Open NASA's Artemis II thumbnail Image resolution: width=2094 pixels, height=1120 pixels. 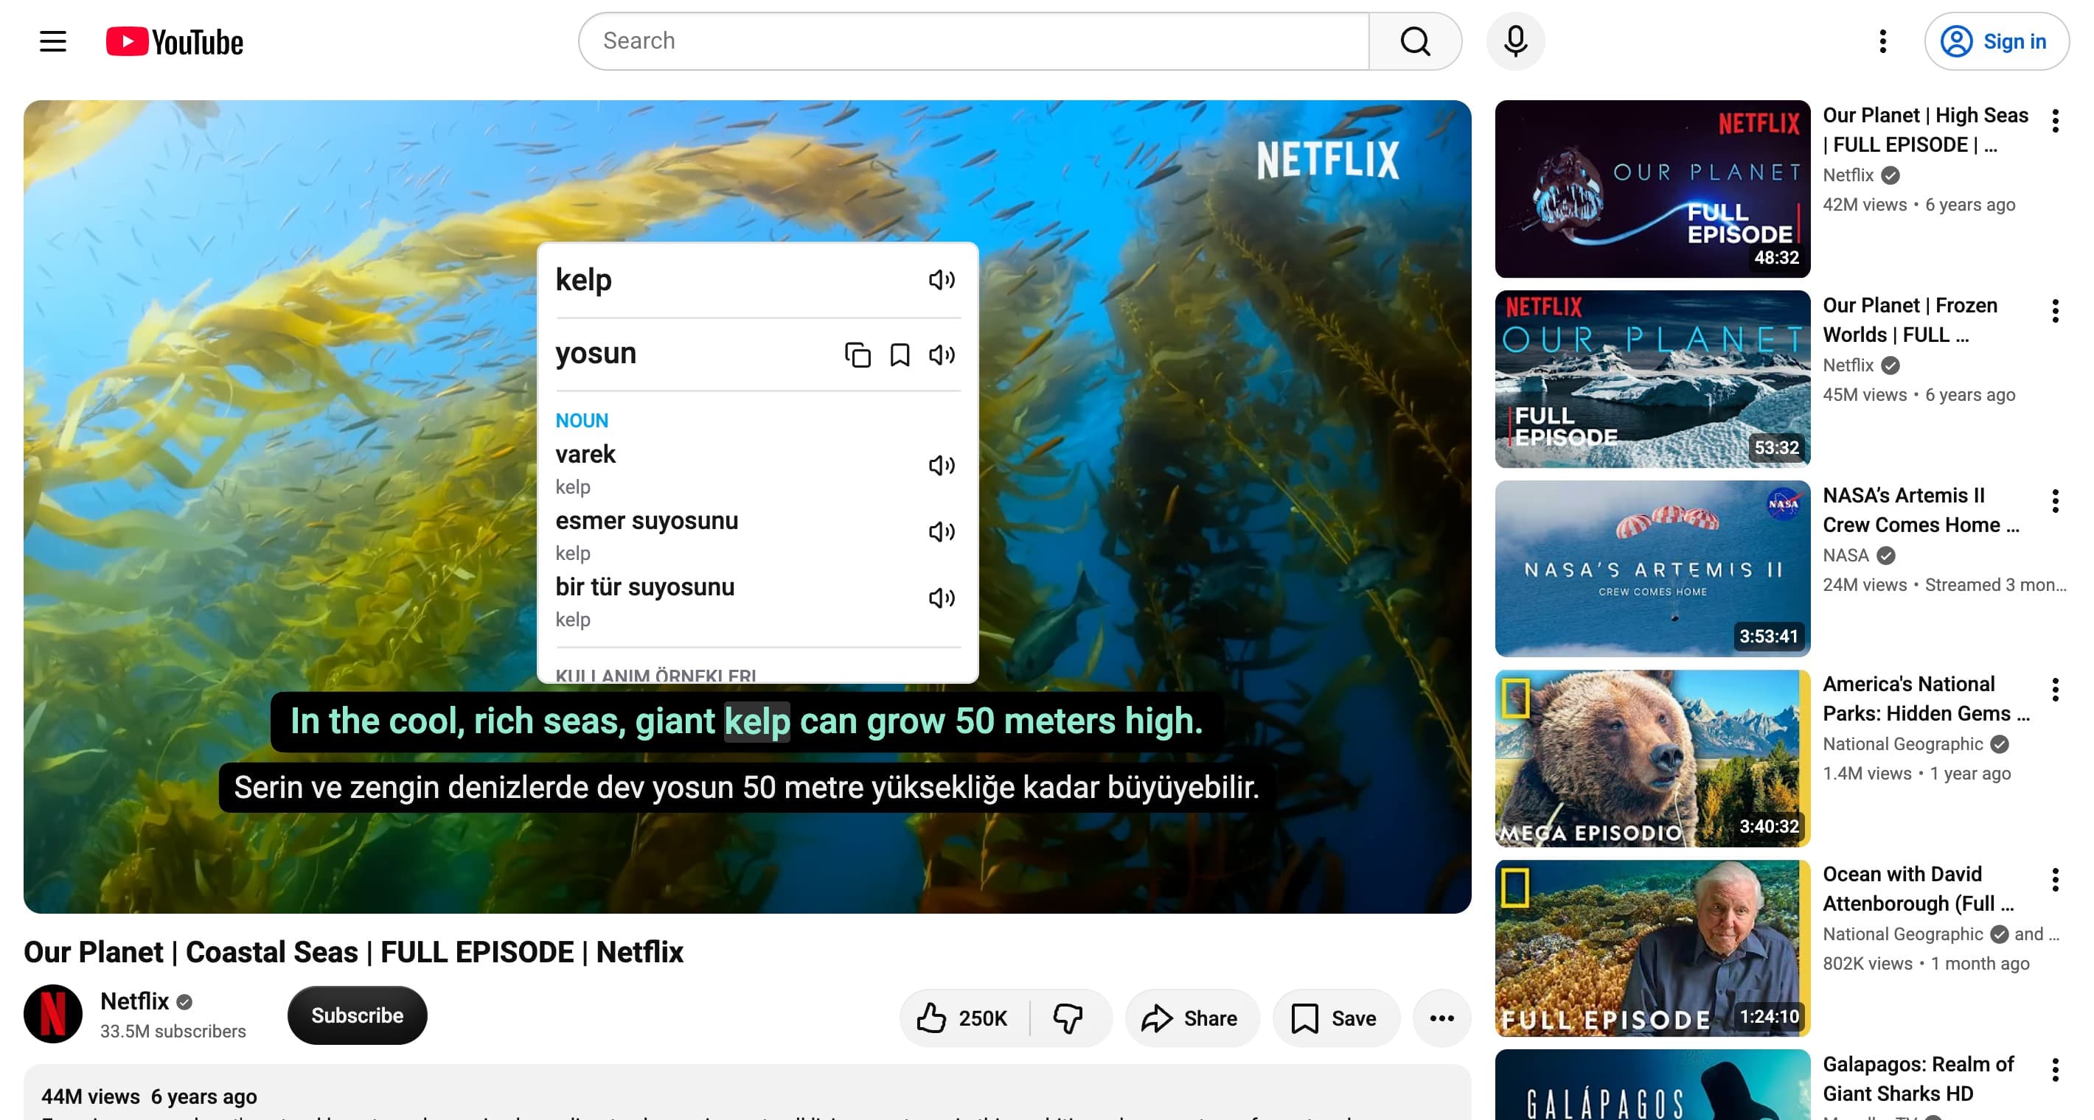[1652, 570]
